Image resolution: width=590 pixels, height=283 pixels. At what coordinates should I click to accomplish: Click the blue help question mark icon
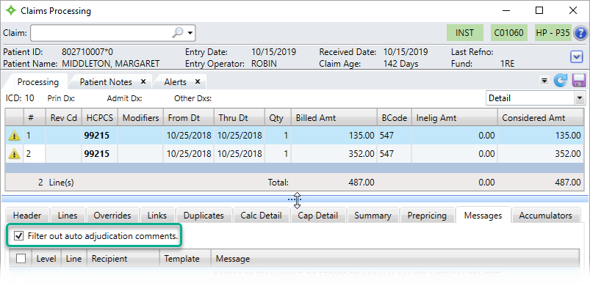pos(580,34)
